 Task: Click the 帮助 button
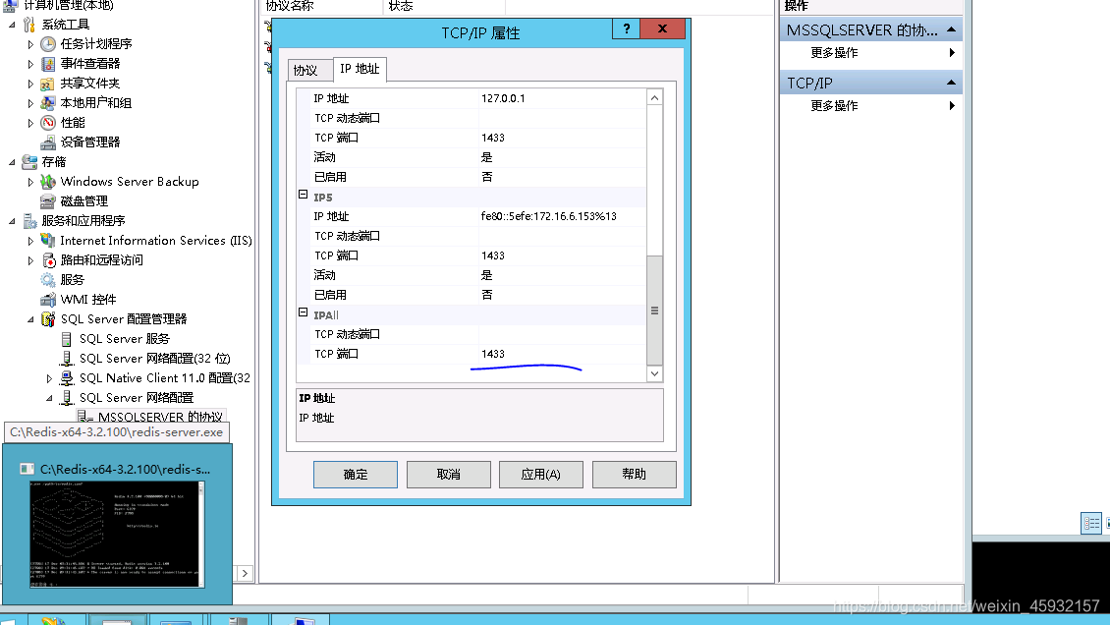tap(634, 474)
